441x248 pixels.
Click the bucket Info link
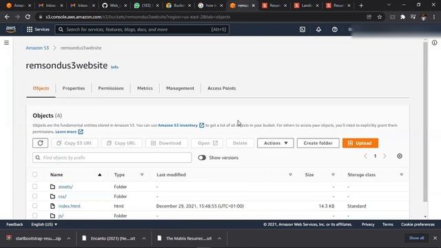click(x=114, y=67)
